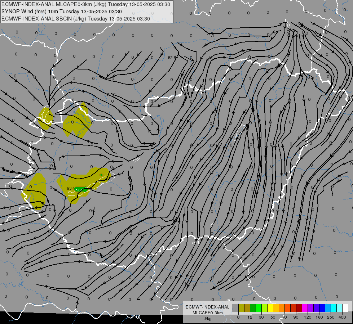Click the MLCAPE0-3km title line at top
Image resolution: width=353 pixels, height=324 pixels.
click(x=85, y=4)
